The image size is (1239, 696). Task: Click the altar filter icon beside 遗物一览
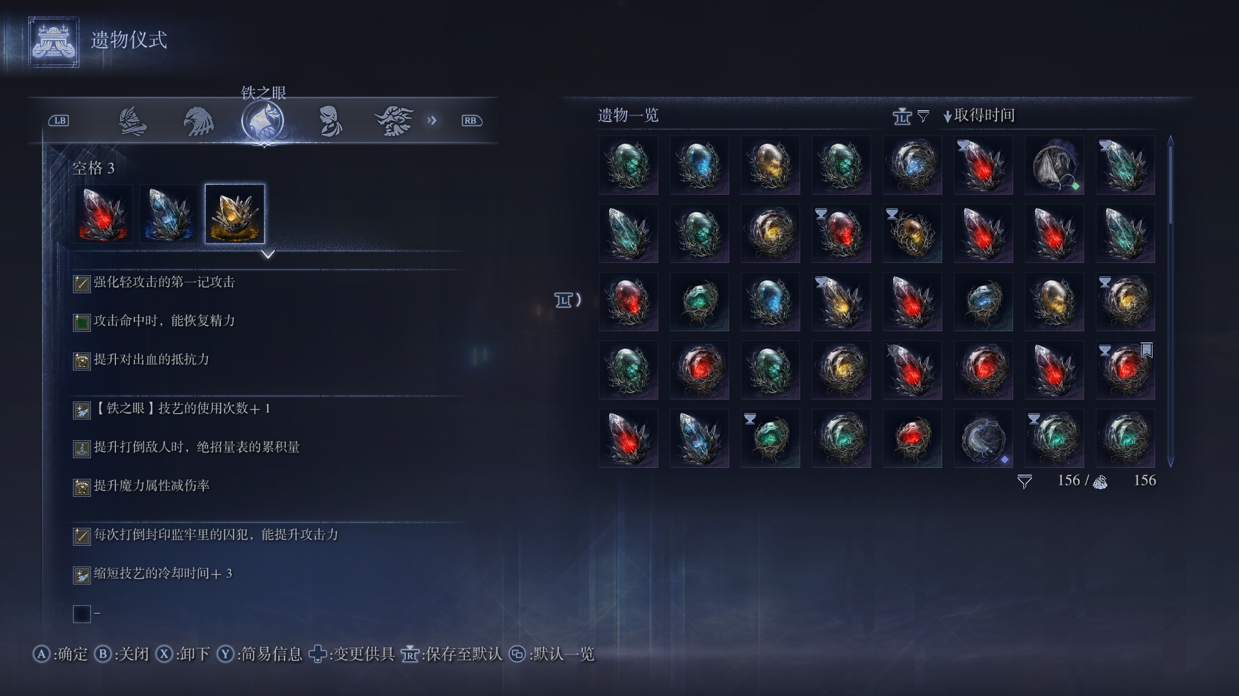902,116
